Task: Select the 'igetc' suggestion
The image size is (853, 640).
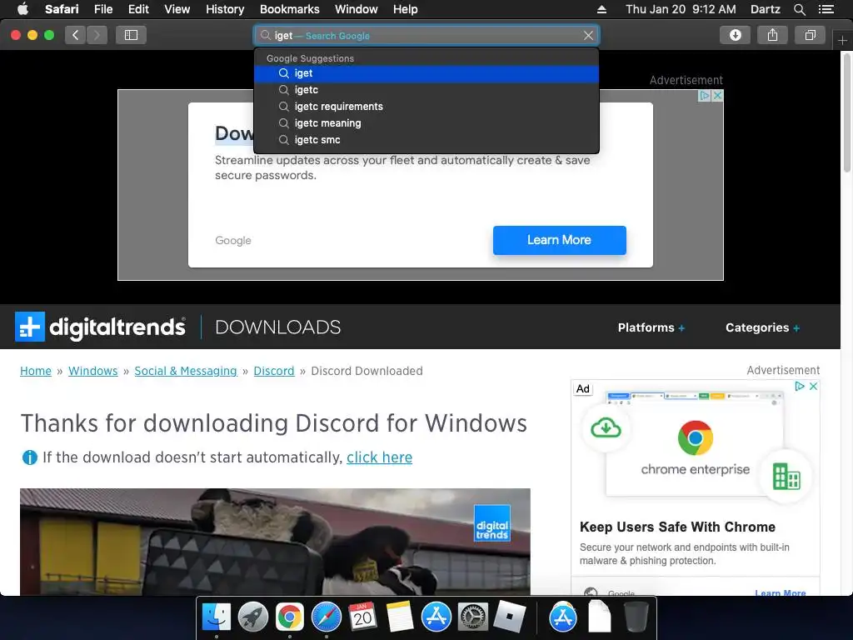Action: (x=426, y=90)
